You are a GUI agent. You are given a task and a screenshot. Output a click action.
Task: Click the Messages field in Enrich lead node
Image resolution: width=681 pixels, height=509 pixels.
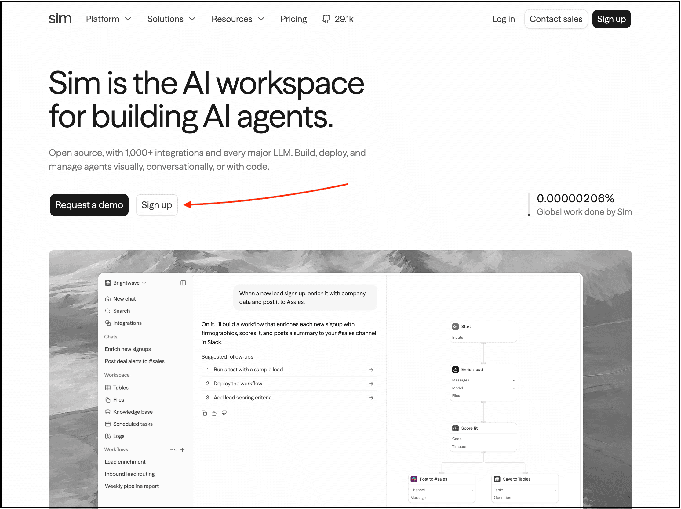[x=483, y=380]
